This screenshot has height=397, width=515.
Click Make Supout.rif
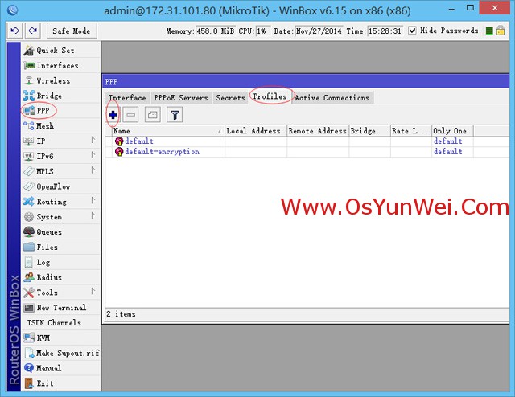coord(61,353)
